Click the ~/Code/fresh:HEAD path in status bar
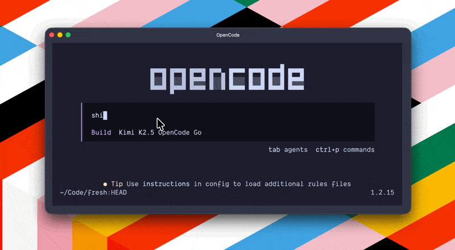 click(x=93, y=193)
